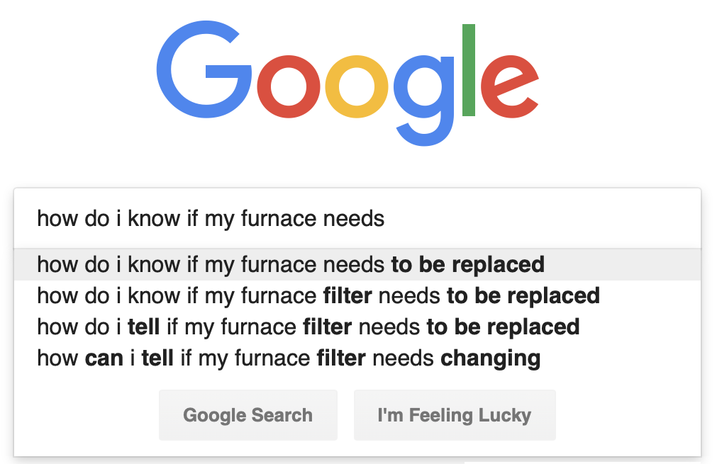Click the Google Search button
The height and width of the screenshot is (464, 717).
pos(248,415)
